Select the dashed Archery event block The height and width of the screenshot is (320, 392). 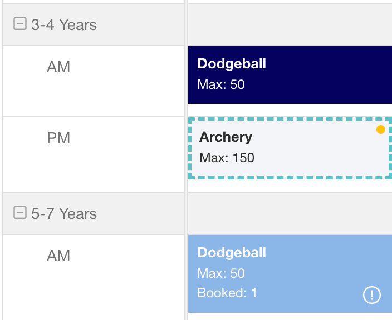coord(290,148)
